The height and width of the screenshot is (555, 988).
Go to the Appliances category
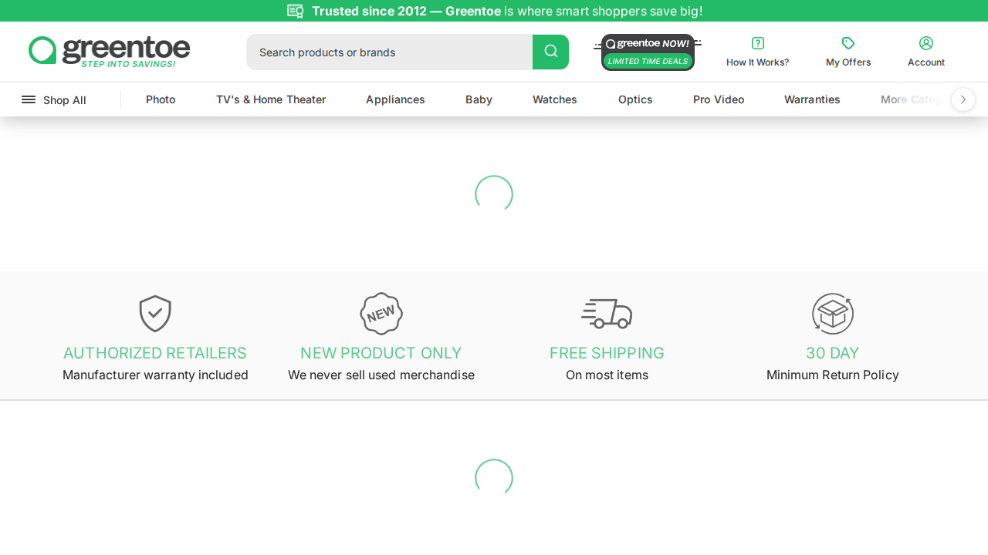(395, 99)
